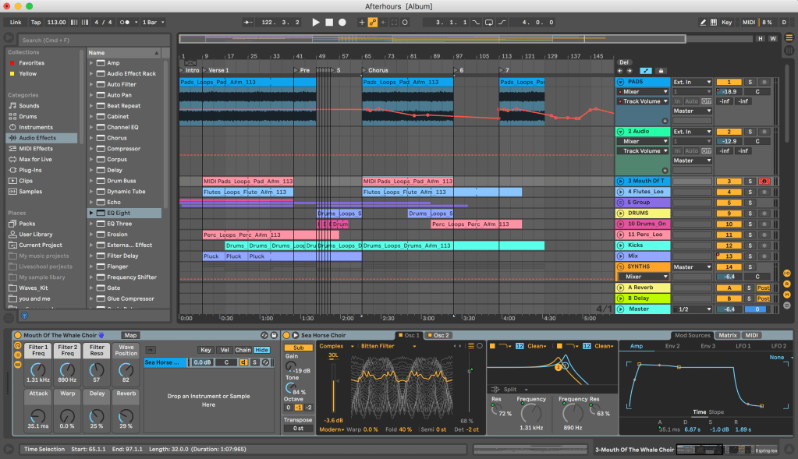Screen dimensions: 798x459
Task: Solo the PADS track
Action: coord(750,82)
